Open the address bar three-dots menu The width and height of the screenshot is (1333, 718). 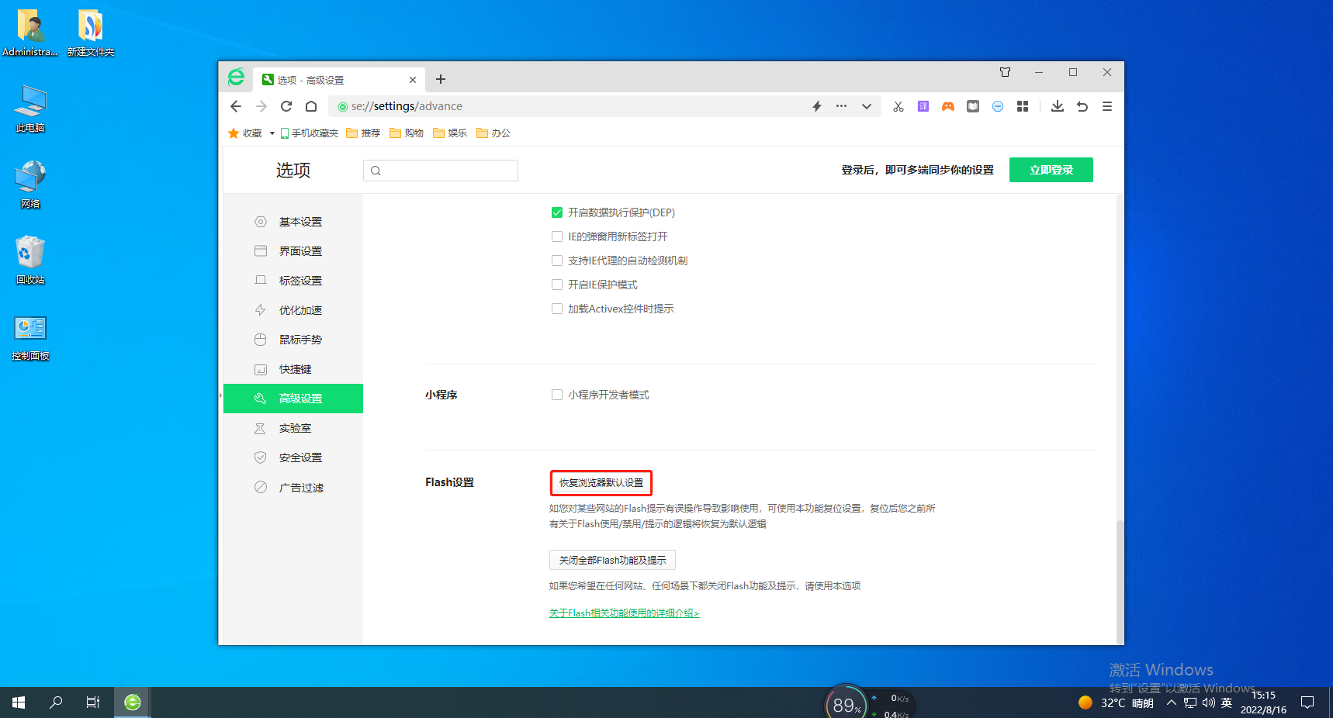pyautogui.click(x=841, y=106)
